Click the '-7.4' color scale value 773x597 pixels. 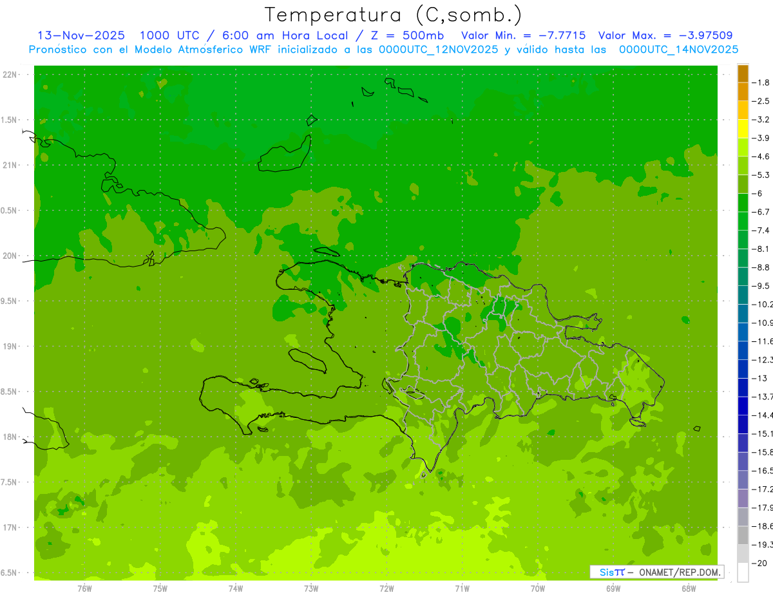[762, 231]
